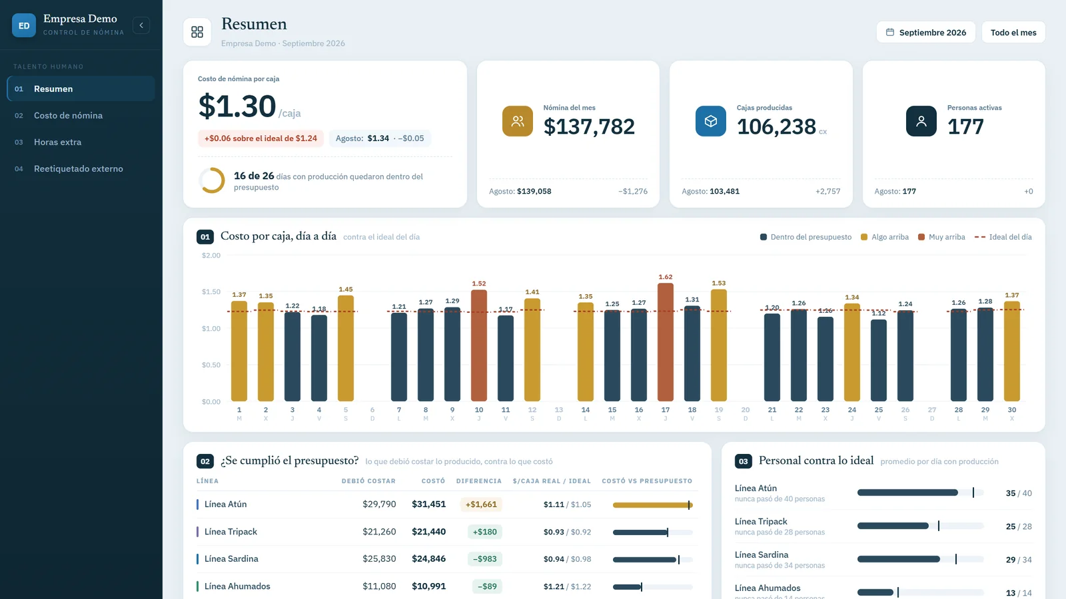Screen dimensions: 1066x599
Task: Click the box icon on Cajas producidas
Action: click(711, 121)
